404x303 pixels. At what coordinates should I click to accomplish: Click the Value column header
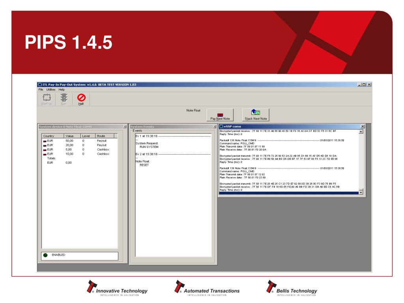click(72, 136)
